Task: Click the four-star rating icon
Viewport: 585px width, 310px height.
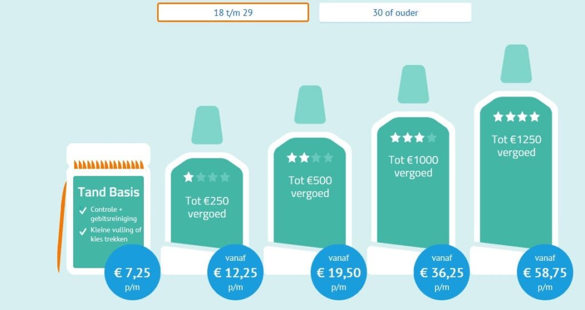Action: pos(516,117)
